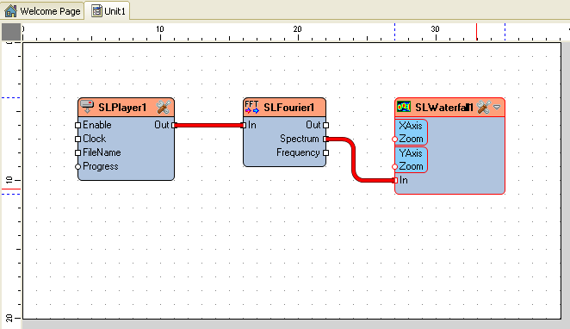This screenshot has width=570, height=329.
Task: Expand the SLWaterfall1 dropdown arrow
Action: [x=497, y=108]
